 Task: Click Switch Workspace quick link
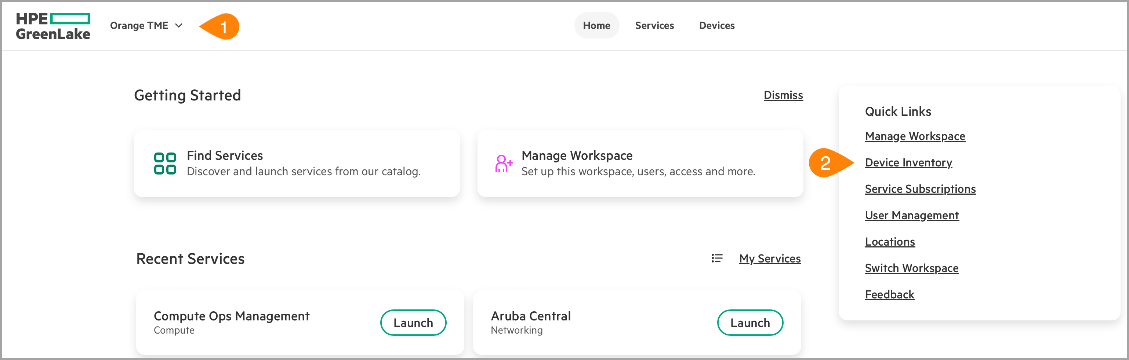[x=912, y=268]
